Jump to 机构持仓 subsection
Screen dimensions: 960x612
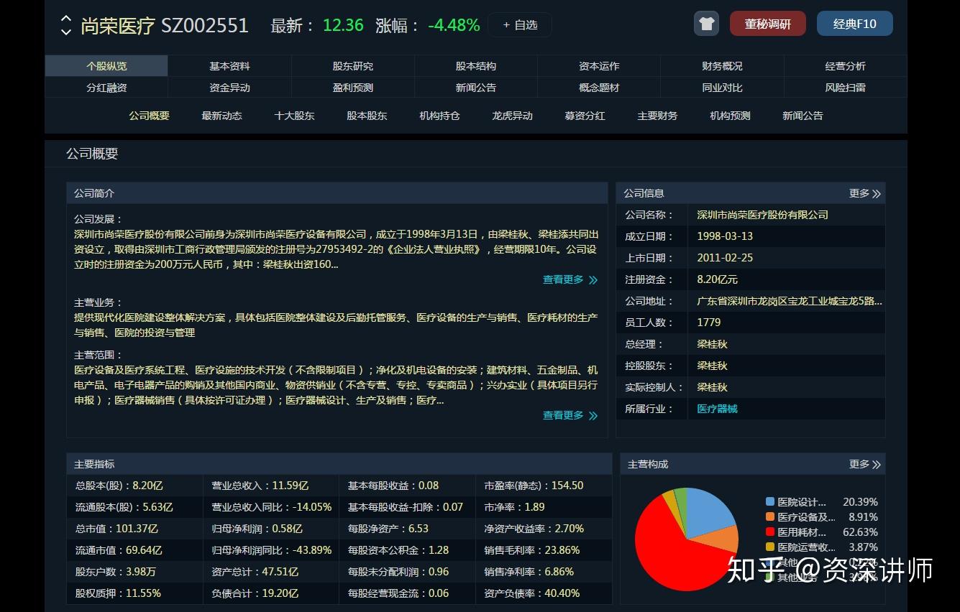click(439, 116)
